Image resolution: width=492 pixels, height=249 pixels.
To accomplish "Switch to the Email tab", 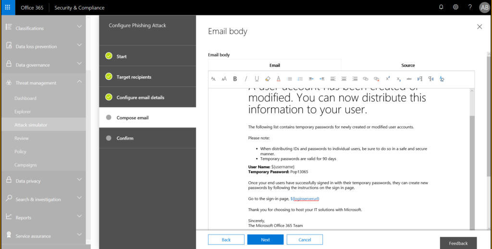I will pos(274,65).
